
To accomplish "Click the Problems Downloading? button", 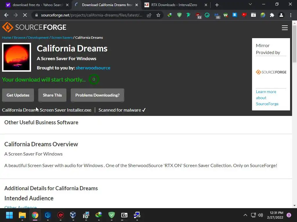I will [97, 95].
